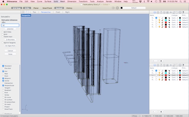
Task: Open the camera icon tab in lower panel
Action: (x=167, y=65)
